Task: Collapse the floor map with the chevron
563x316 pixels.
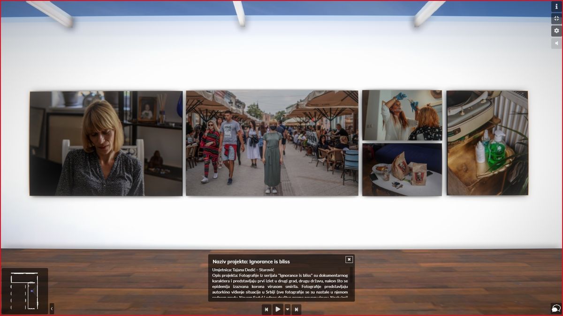Action: (52, 309)
